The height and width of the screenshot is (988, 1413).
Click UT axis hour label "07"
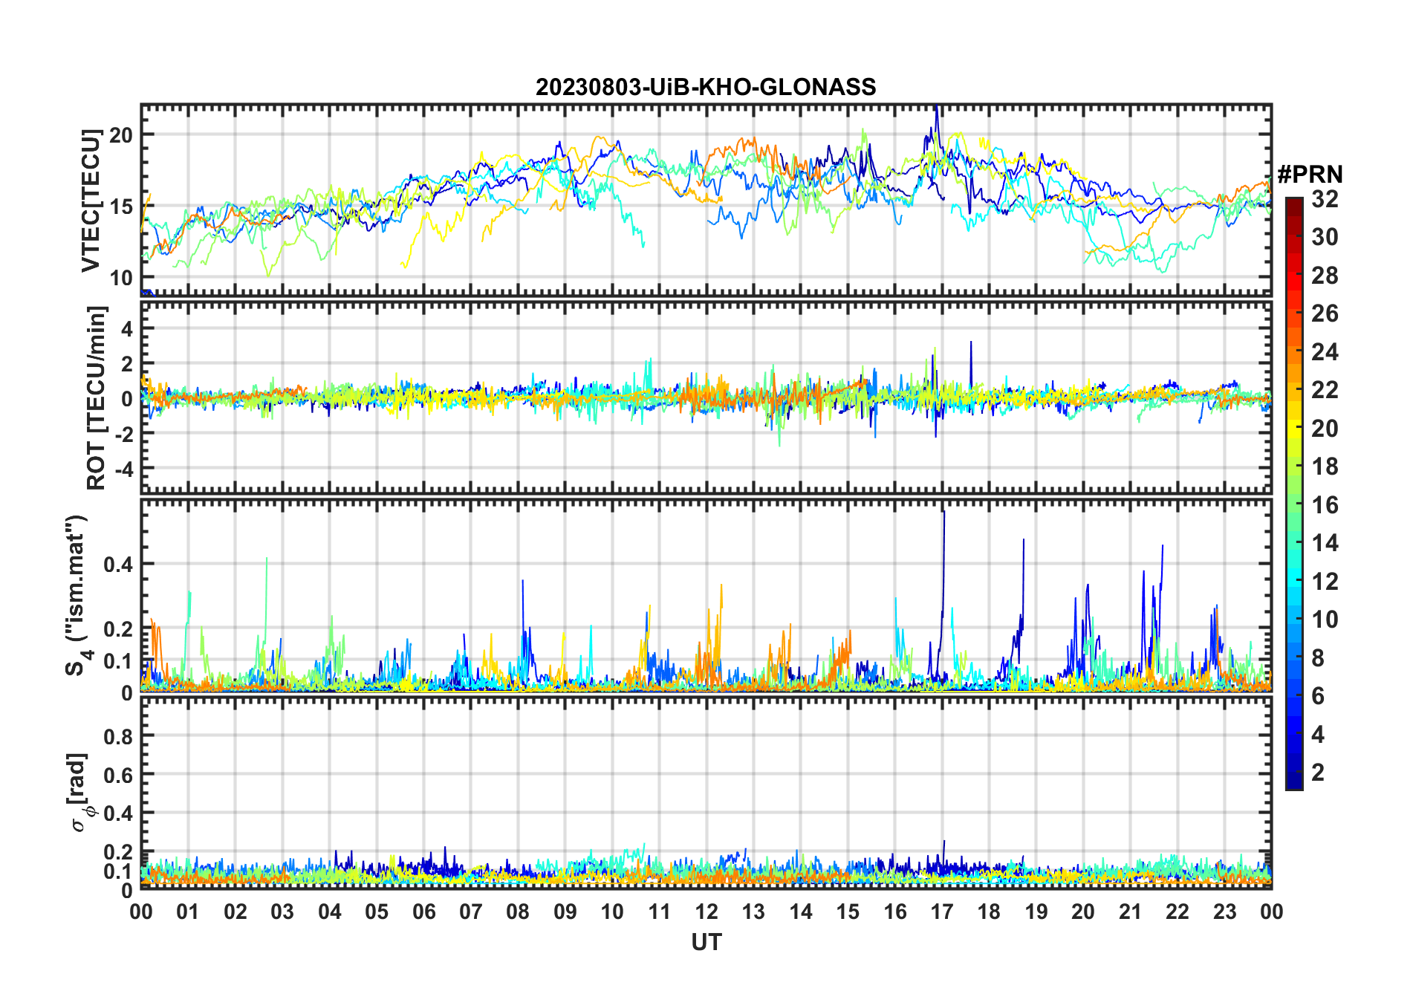tap(471, 912)
